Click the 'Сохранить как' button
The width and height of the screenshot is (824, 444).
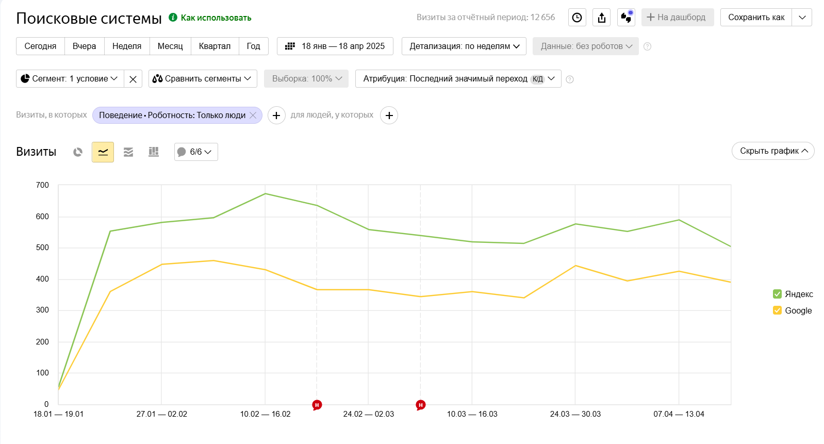(x=756, y=18)
